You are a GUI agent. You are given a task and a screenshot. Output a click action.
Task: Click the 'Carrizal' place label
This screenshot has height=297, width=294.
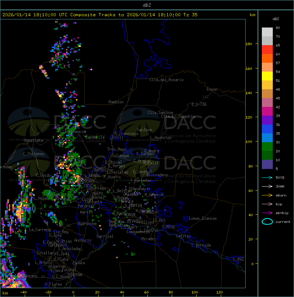[x=105, y=236]
